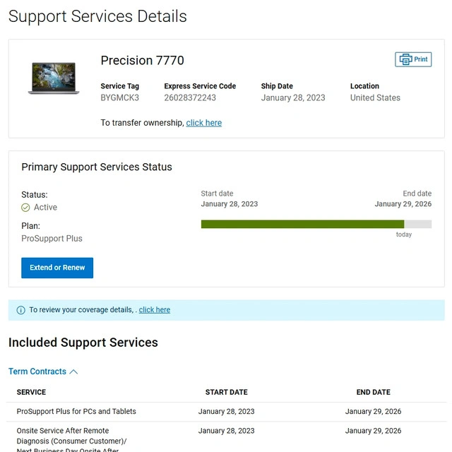Collapse the Term Contracts section chevron

(73, 371)
